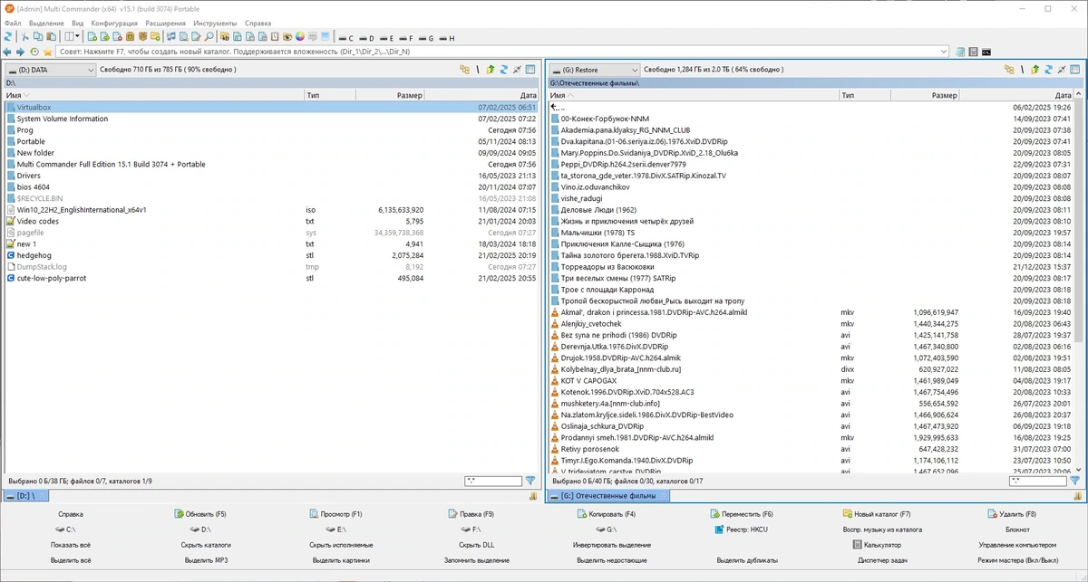
Task: Click the Новый каталог (F7) button
Action: point(876,514)
